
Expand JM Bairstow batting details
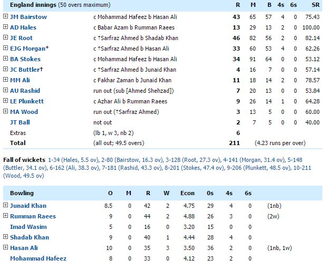[6, 17]
